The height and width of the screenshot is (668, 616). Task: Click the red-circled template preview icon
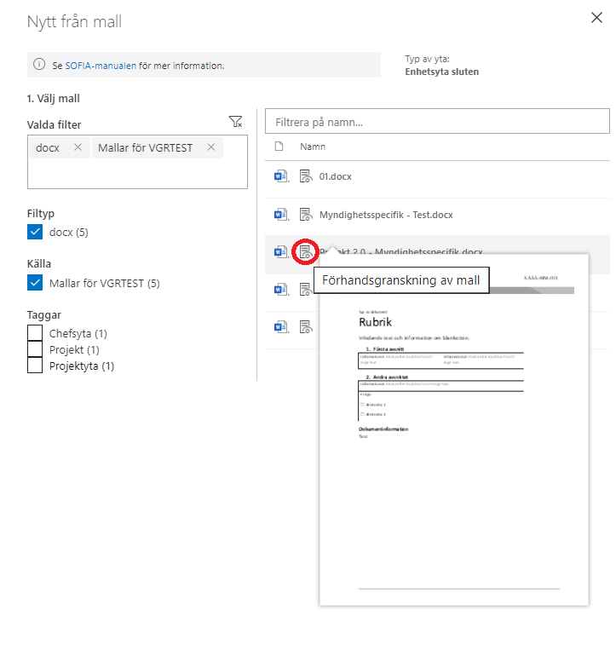(305, 251)
